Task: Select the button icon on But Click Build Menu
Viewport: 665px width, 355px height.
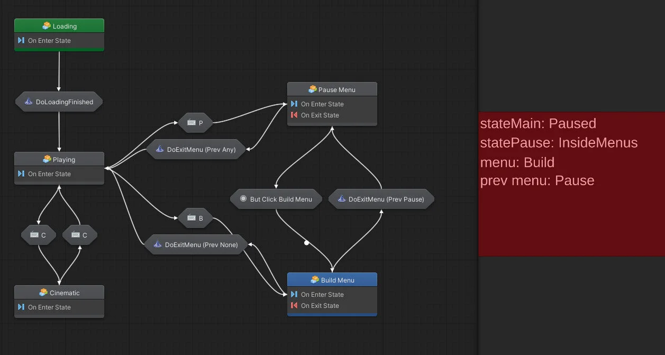Action: pyautogui.click(x=243, y=198)
